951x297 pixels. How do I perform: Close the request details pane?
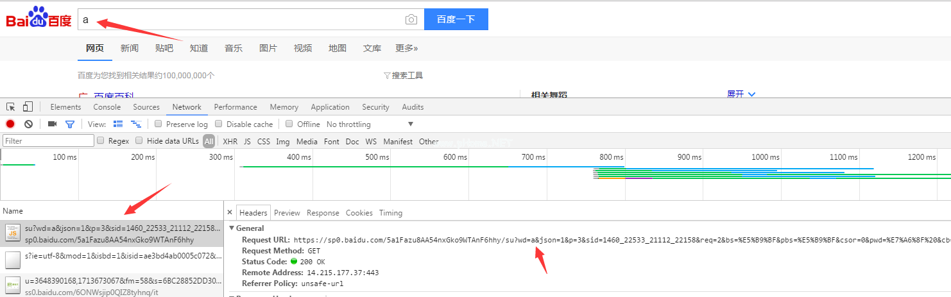tap(230, 212)
